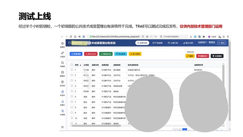Click the 成果物料号 column header
The width and height of the screenshot is (243, 137).
coord(199,65)
